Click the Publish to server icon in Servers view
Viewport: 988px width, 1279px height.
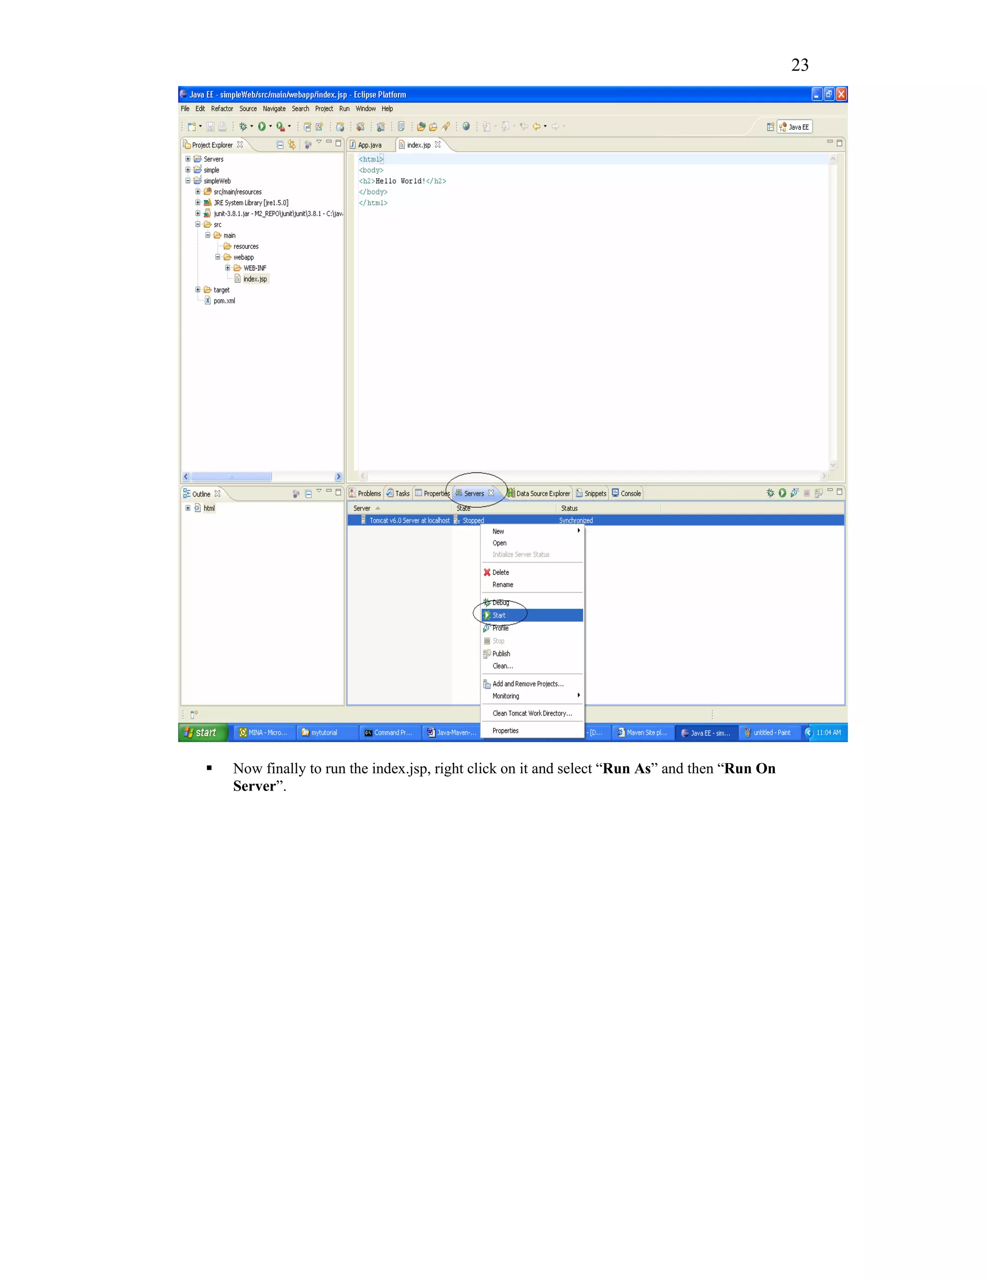[818, 493]
